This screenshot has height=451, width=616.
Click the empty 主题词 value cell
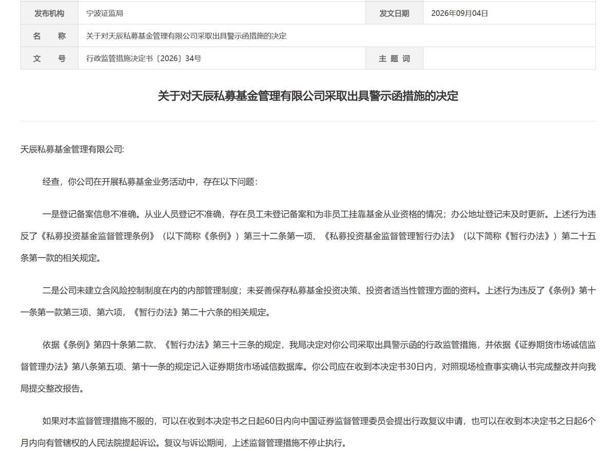[x=509, y=59]
